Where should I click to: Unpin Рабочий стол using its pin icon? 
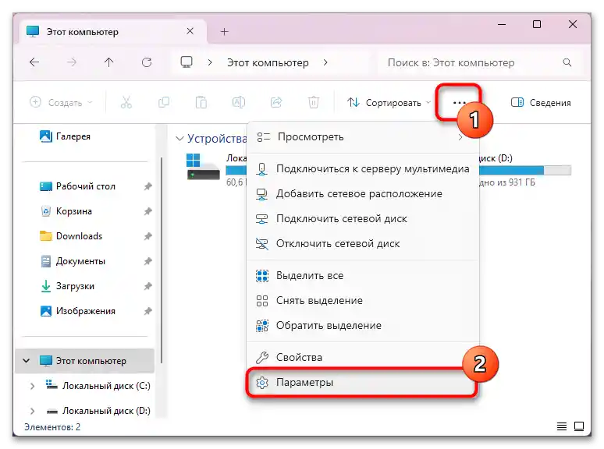tap(148, 186)
